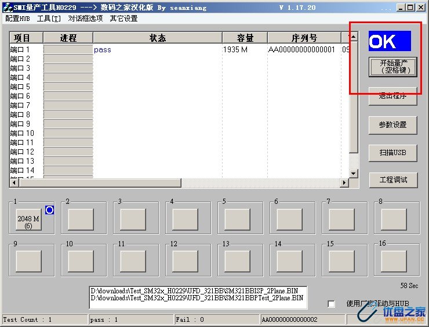Click the 状态 column header

coord(157,38)
